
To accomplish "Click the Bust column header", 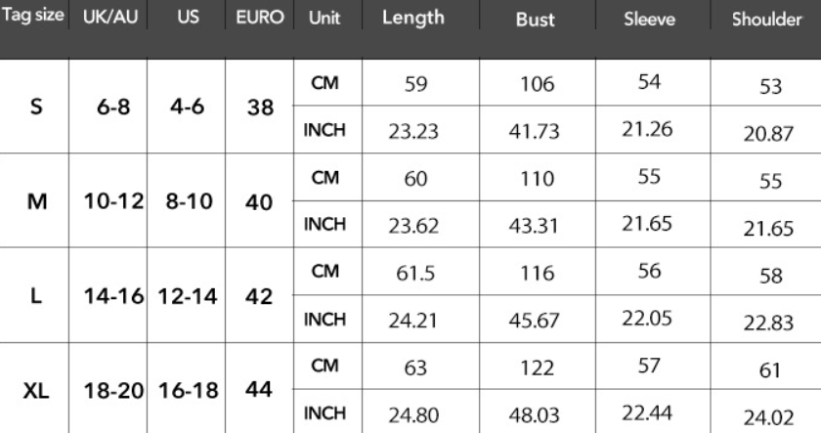I will pyautogui.click(x=535, y=19).
